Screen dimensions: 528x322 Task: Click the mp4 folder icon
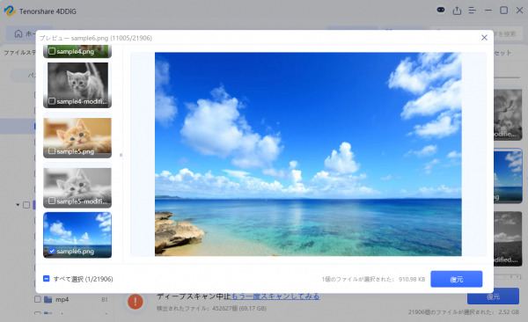click(x=48, y=299)
